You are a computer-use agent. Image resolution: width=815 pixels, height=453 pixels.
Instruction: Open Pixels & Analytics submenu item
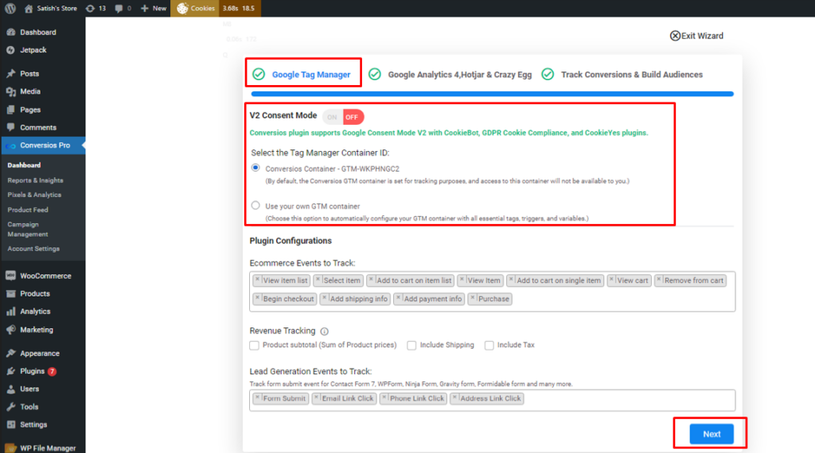[34, 195]
